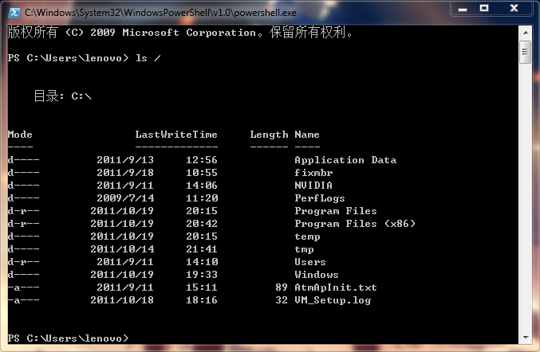Click the bottom PS C:\Users\lenovo> prompt

[67, 338]
